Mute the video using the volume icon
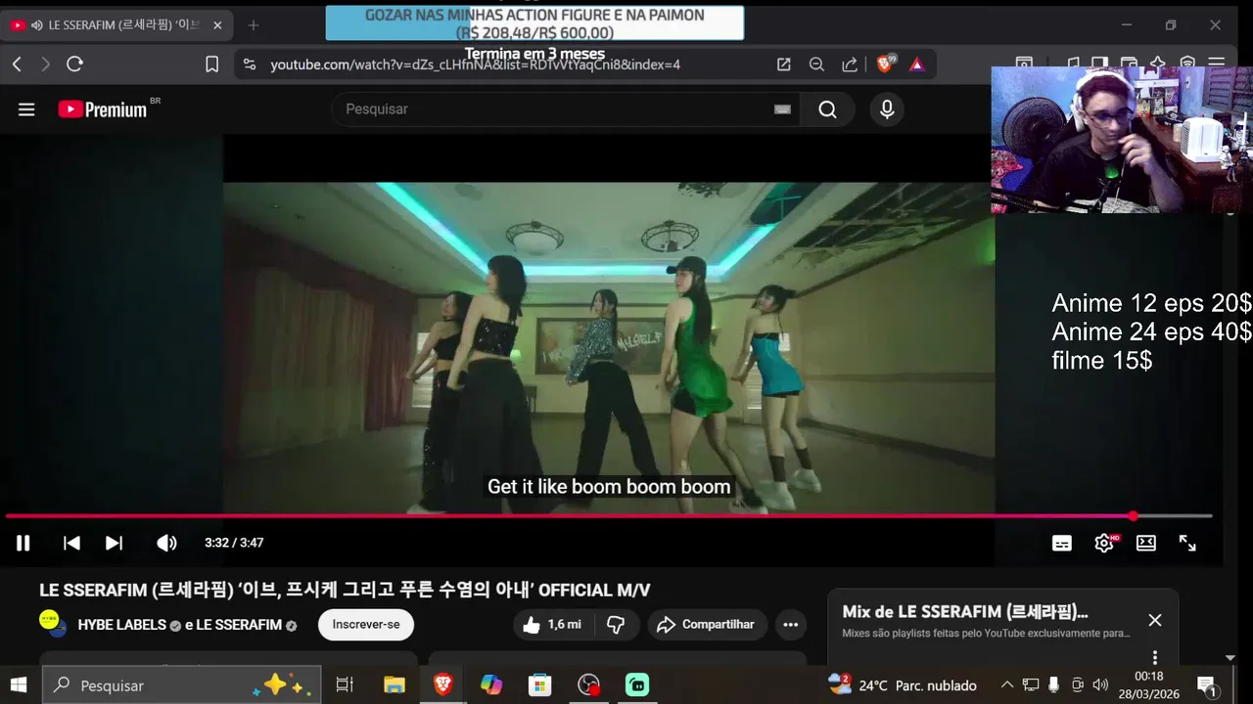The image size is (1253, 704). pos(166,543)
